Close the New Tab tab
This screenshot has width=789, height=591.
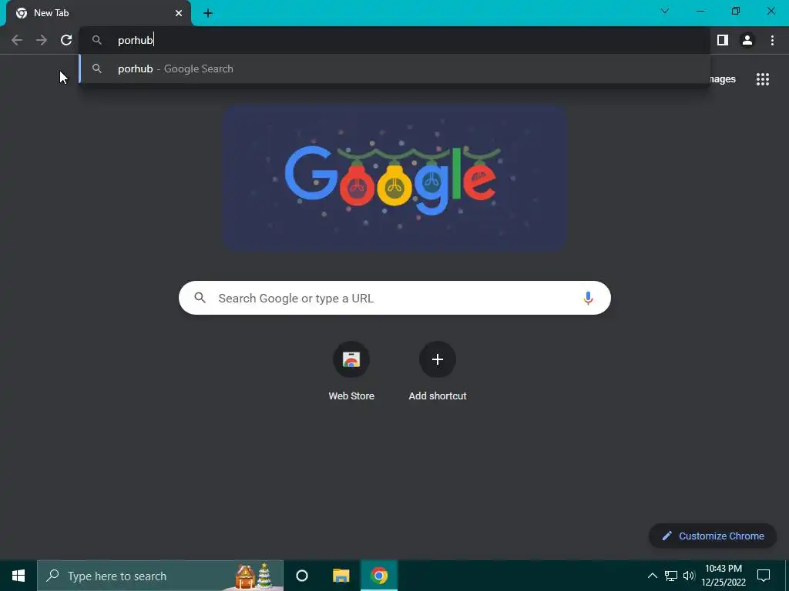[179, 13]
